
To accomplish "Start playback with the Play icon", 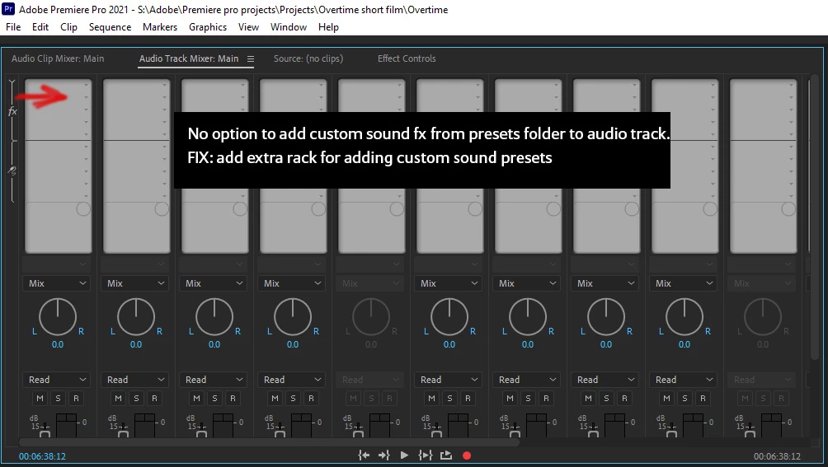I will [x=404, y=455].
